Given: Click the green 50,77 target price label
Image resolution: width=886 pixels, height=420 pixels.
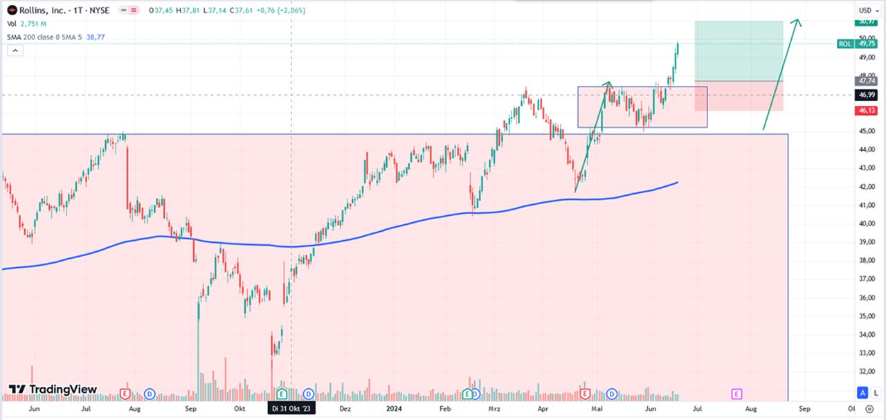Looking at the screenshot, I should (x=867, y=22).
